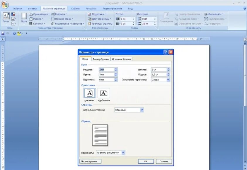Open the Источник бумаги dialog tab

(121, 59)
